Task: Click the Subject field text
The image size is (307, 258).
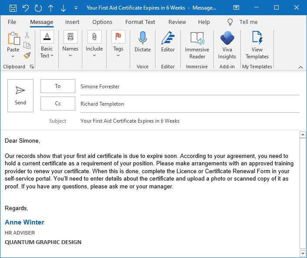Action: [x=130, y=121]
